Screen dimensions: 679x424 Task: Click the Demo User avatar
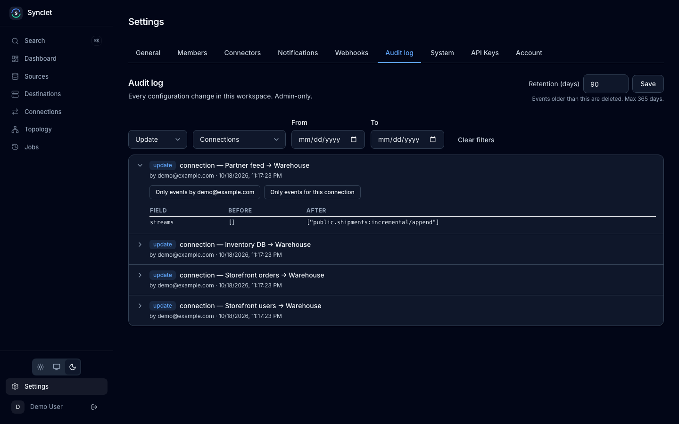pos(18,407)
